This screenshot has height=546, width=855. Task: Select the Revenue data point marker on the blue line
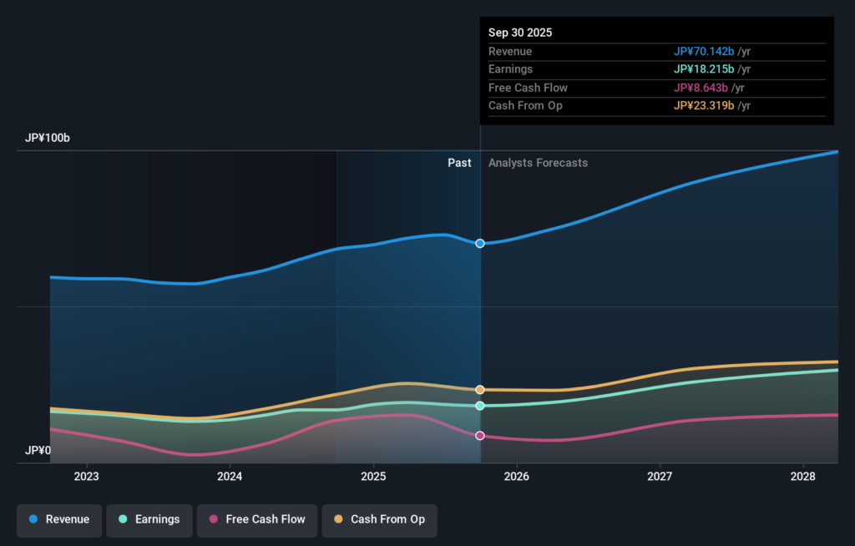(480, 244)
